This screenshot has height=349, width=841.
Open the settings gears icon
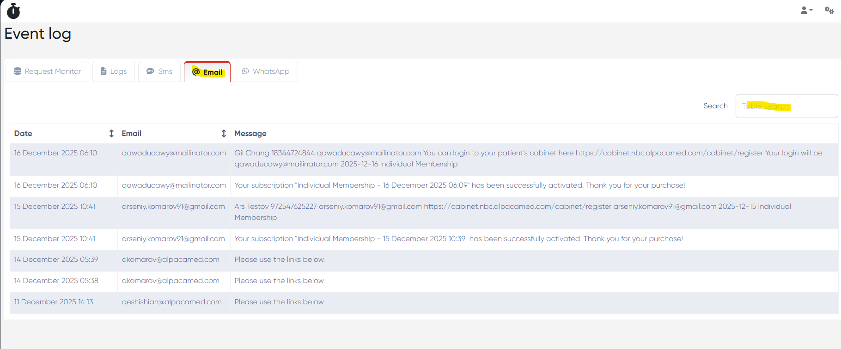point(829,10)
